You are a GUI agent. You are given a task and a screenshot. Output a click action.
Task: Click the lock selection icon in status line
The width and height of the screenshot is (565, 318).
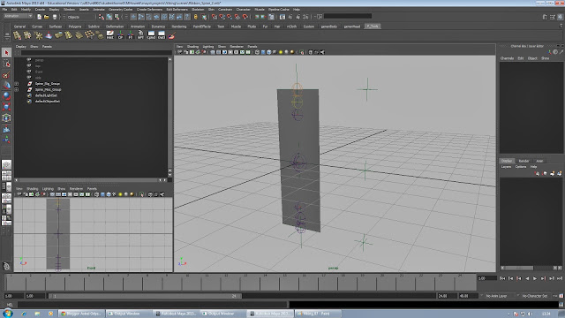(196, 17)
